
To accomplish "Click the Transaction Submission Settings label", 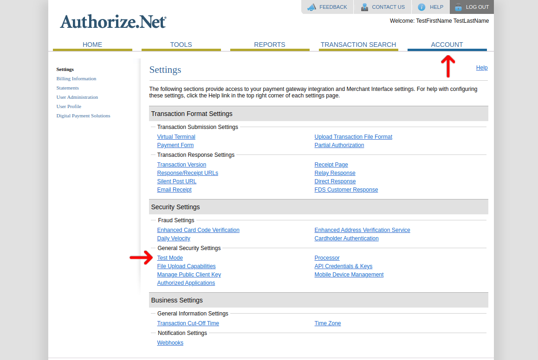I will 198,127.
